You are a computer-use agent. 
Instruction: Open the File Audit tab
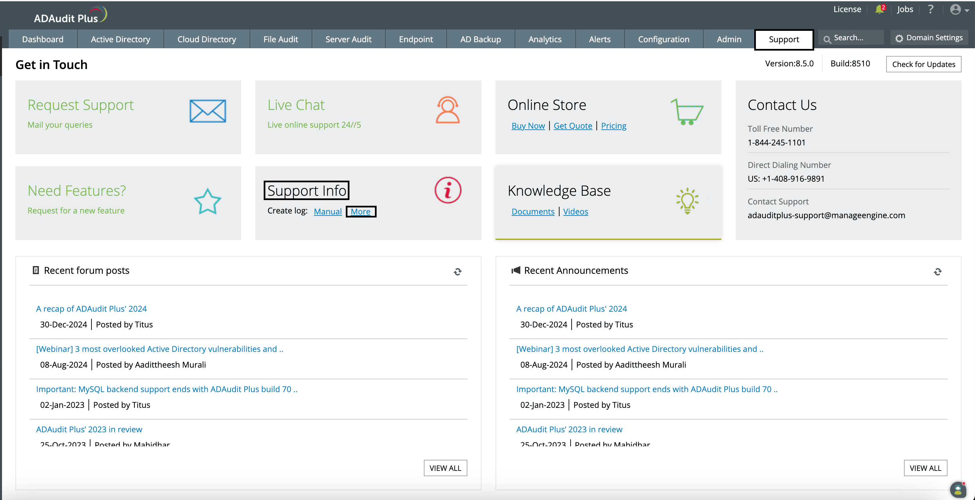[x=280, y=39]
